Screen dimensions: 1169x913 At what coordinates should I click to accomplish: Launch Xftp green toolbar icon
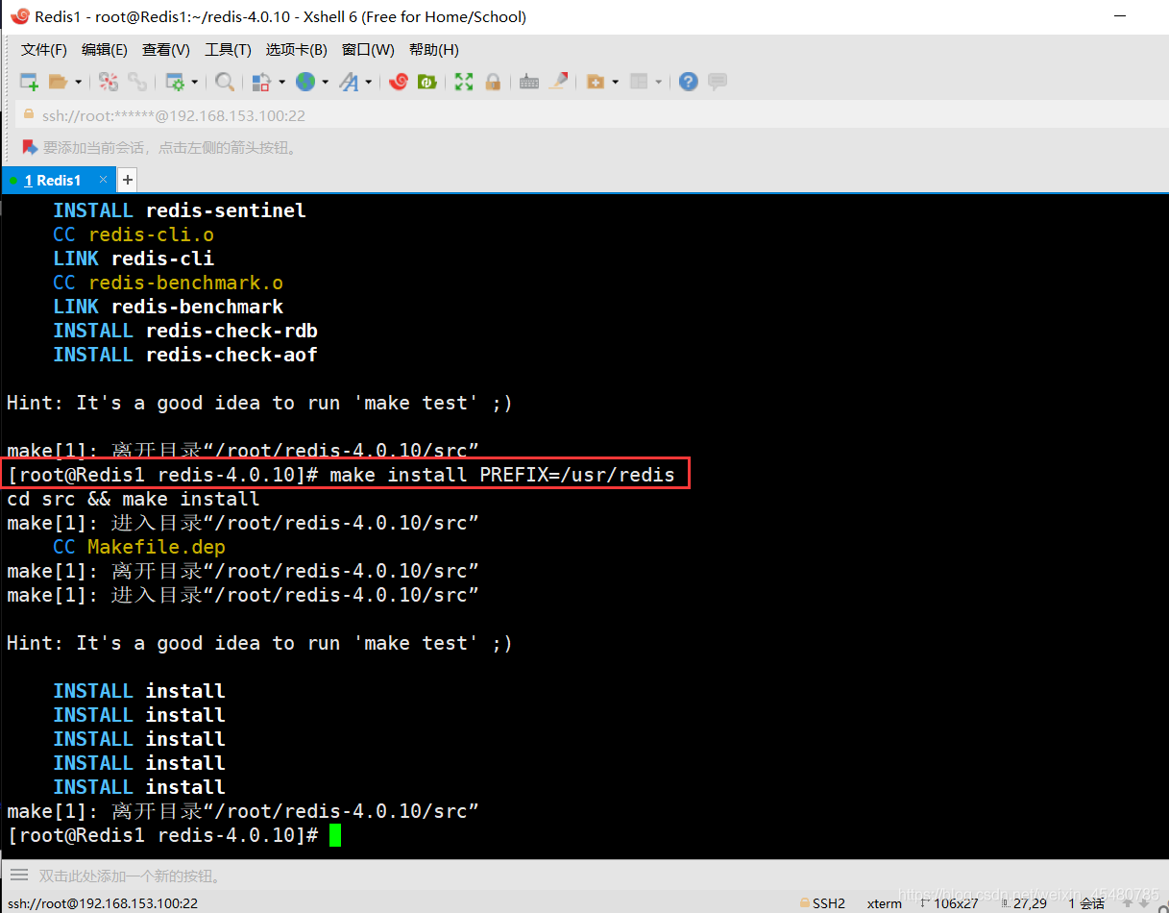tap(427, 82)
